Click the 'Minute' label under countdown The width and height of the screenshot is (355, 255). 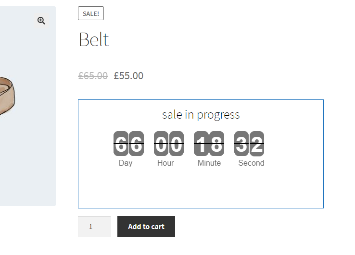tap(209, 163)
